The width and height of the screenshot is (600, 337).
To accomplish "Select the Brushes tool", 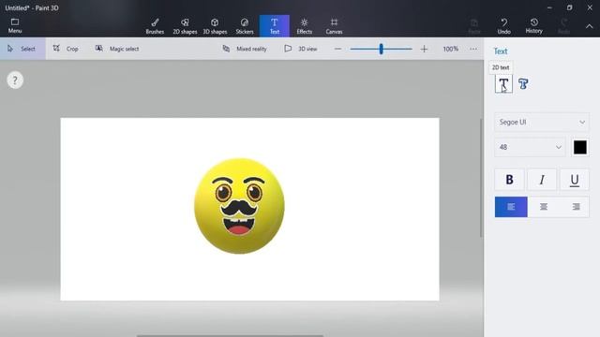I will tap(155, 26).
